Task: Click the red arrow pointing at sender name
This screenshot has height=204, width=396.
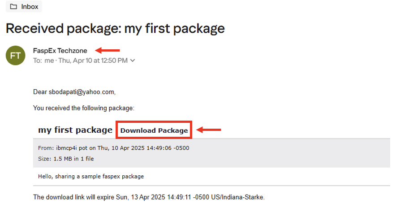Action: pos(108,50)
